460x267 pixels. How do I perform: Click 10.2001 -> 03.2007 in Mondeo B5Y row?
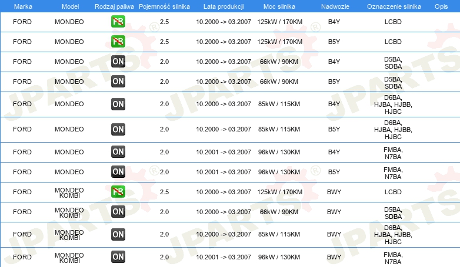pyautogui.click(x=224, y=172)
